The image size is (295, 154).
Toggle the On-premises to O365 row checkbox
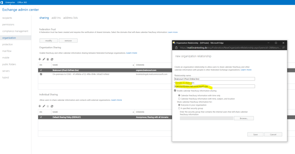(x=41, y=74)
